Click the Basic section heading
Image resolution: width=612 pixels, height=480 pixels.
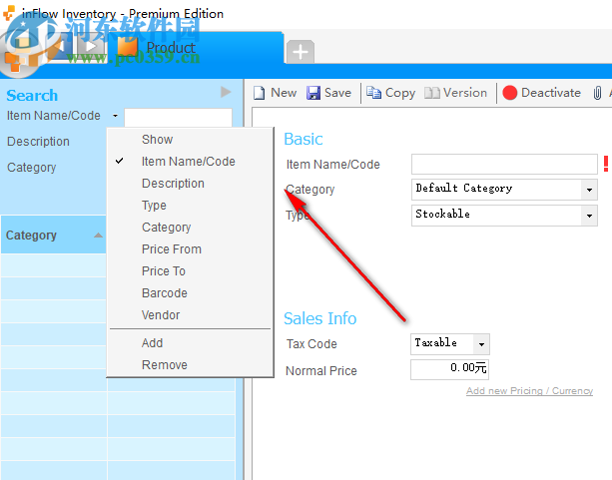304,139
